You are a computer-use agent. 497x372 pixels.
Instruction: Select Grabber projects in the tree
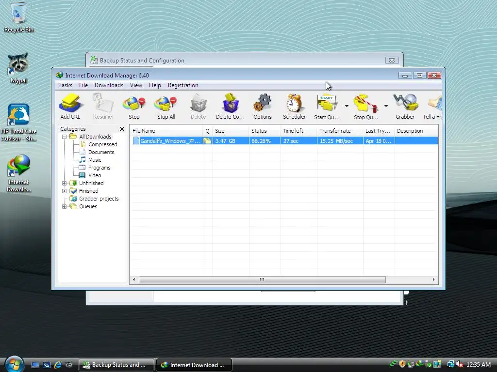click(99, 199)
